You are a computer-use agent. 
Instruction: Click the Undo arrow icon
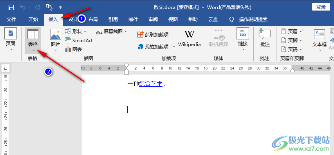pos(23,7)
